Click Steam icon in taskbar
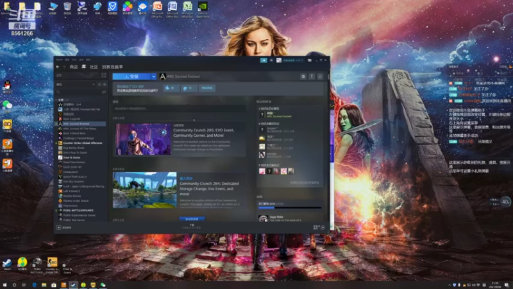 click(x=73, y=285)
